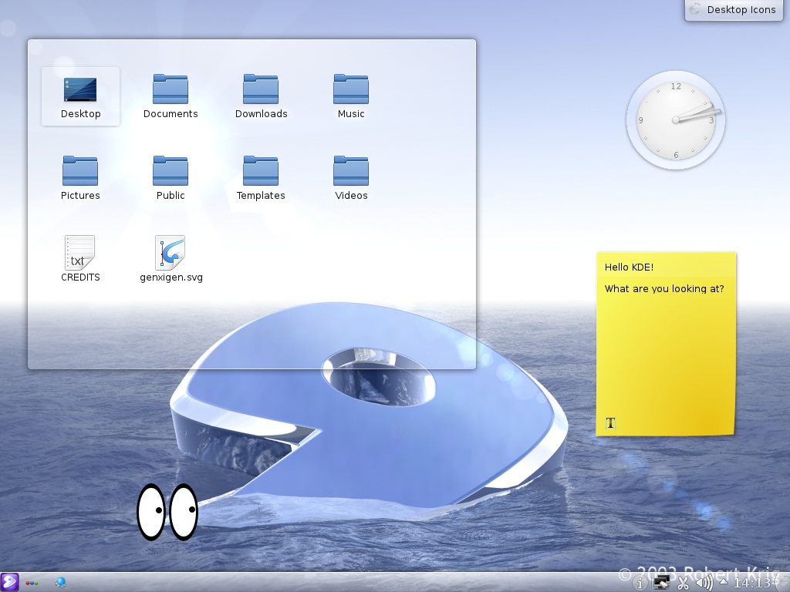790x592 pixels.
Task: Click the volume speaker tray icon
Action: (704, 584)
